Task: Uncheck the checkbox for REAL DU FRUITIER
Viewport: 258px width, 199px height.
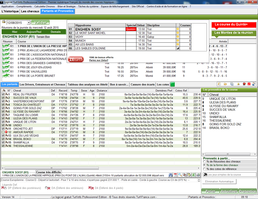Action: (x=3, y=94)
